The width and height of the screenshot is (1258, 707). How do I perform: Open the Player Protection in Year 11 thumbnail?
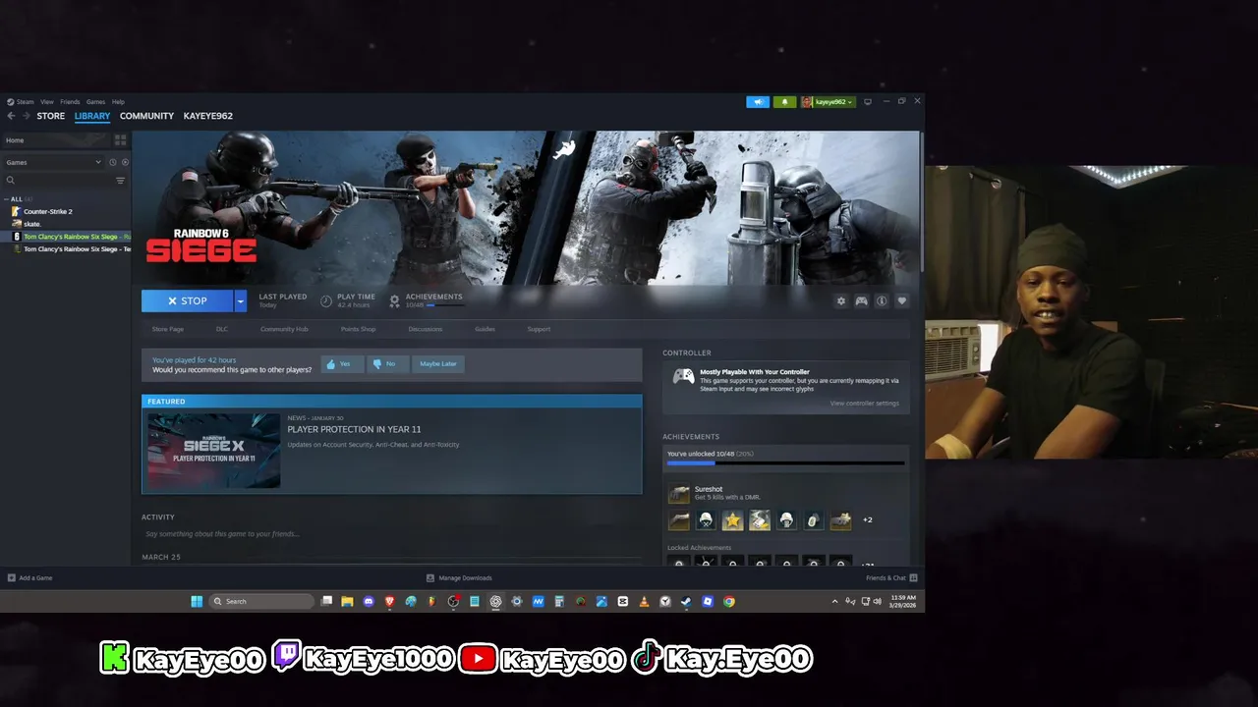tap(214, 451)
